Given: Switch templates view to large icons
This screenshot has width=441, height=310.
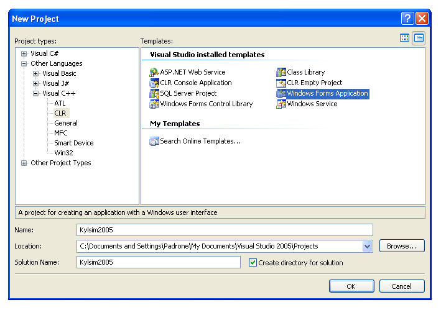Looking at the screenshot, I should pos(404,38).
